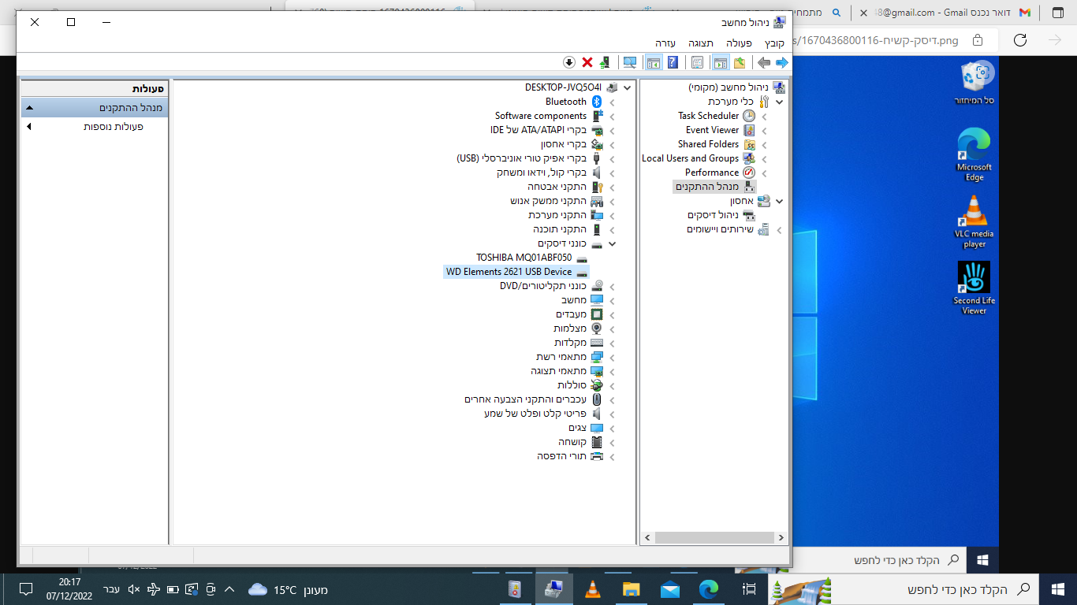Collapse מנהל ההתקנים section in Actions pane
The height and width of the screenshot is (605, 1077).
click(29, 108)
